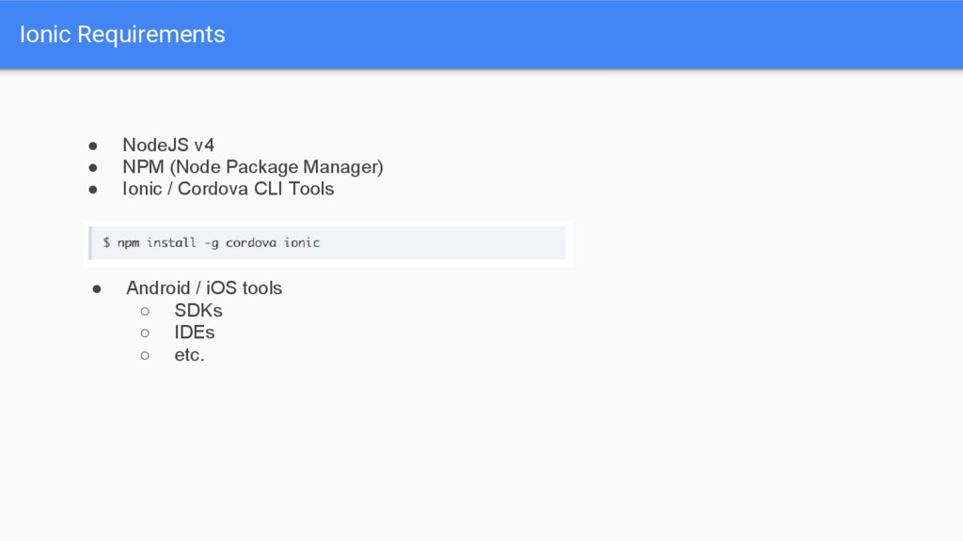Click the bullet dot before Ionic / Cordova
Image resolution: width=963 pixels, height=541 pixels.
[x=93, y=190]
